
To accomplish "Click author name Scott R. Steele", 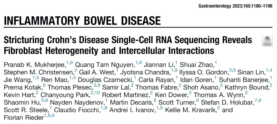I will click(x=26, y=110).
